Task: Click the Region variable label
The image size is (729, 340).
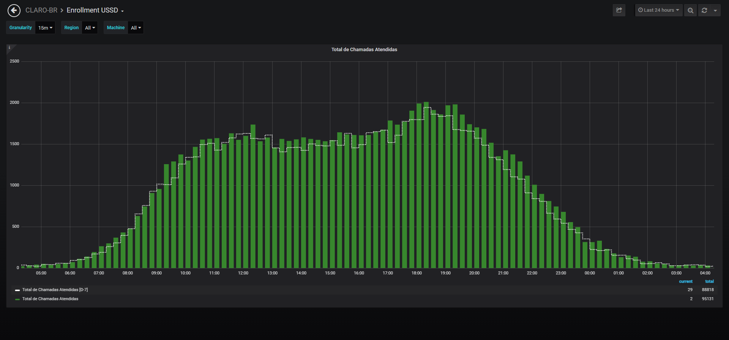Action: pyautogui.click(x=71, y=28)
